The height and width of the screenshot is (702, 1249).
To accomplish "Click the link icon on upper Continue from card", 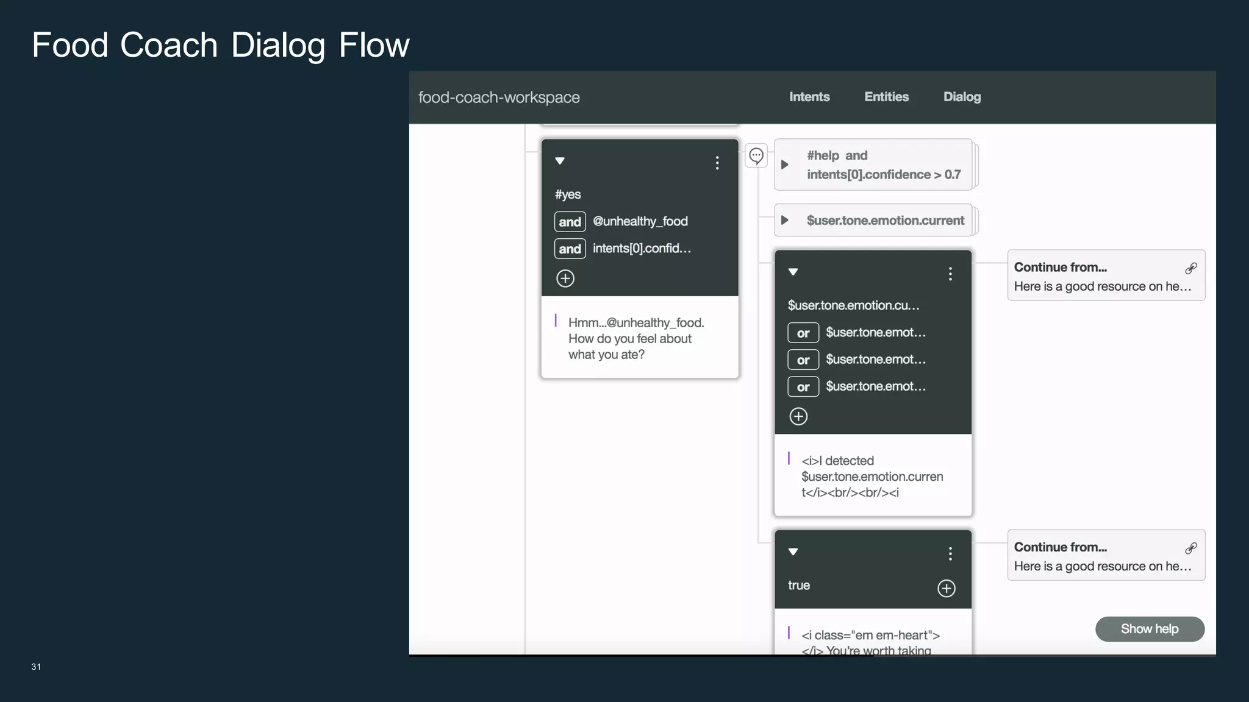I will pos(1190,268).
